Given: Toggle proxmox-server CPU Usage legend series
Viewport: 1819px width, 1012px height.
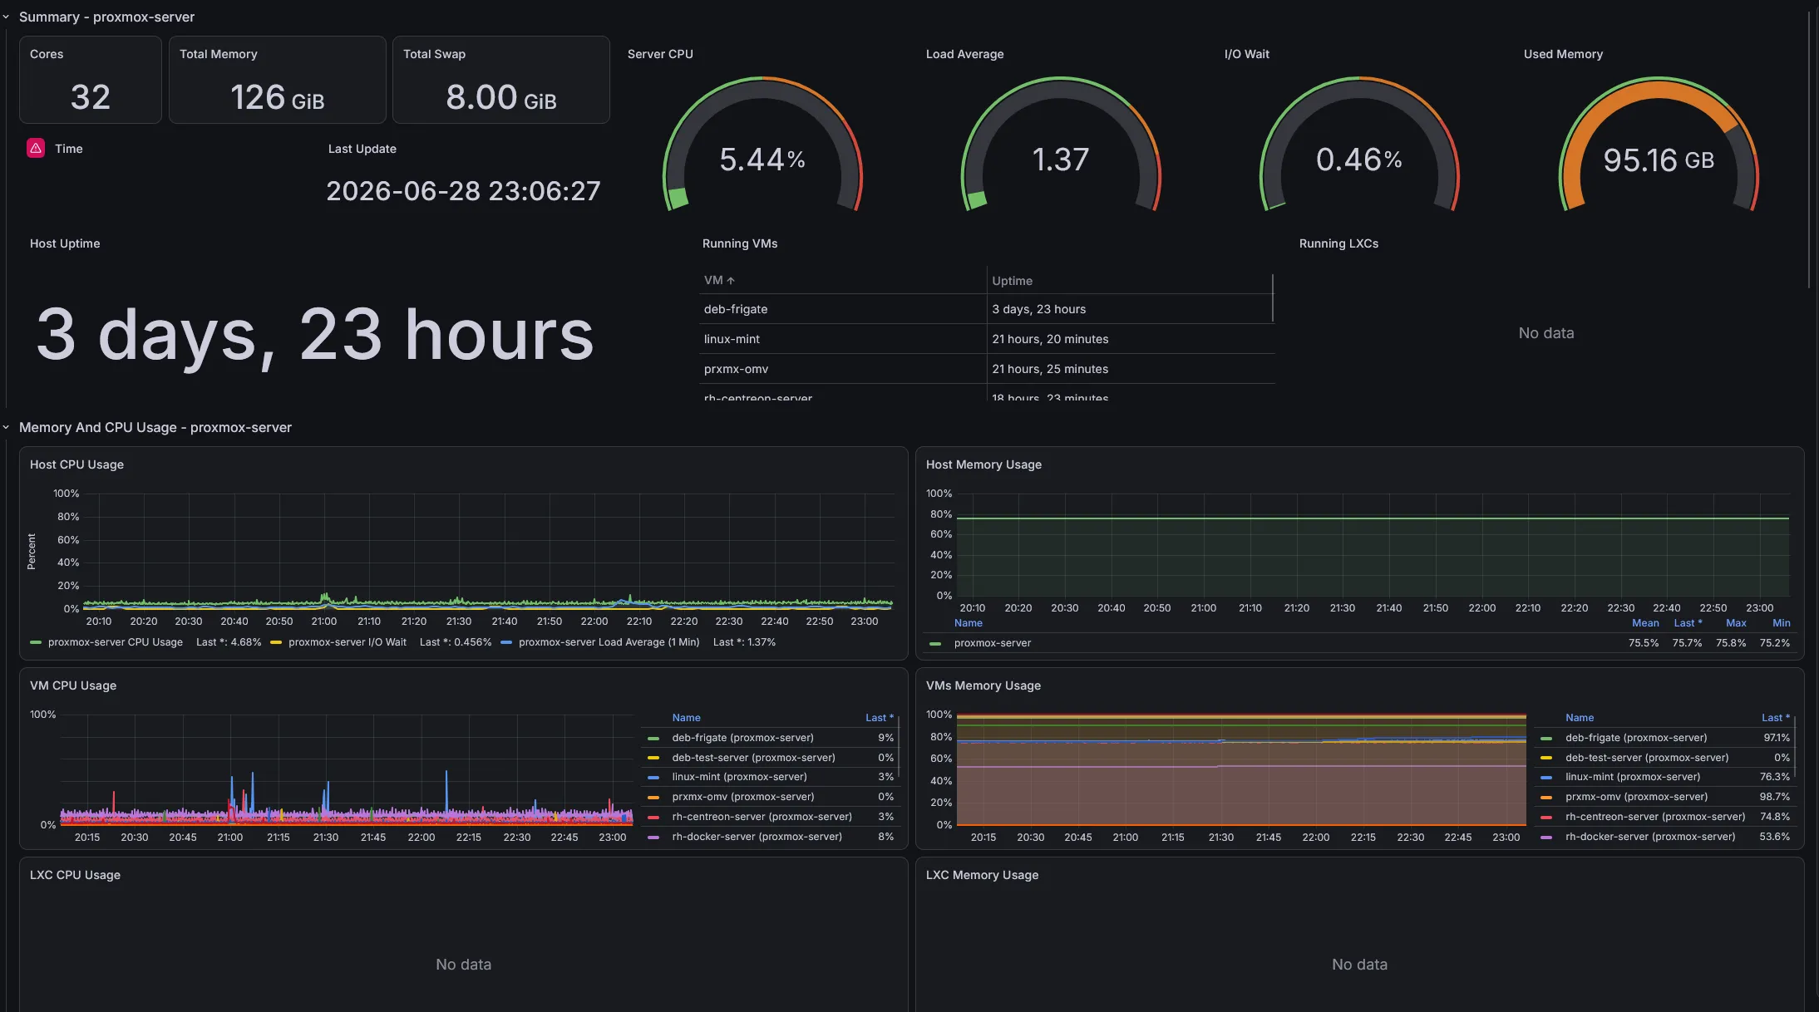Looking at the screenshot, I should click(x=116, y=642).
